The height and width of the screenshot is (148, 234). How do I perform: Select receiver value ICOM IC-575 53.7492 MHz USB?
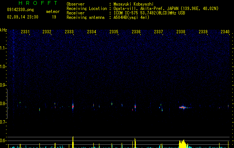[149, 13]
